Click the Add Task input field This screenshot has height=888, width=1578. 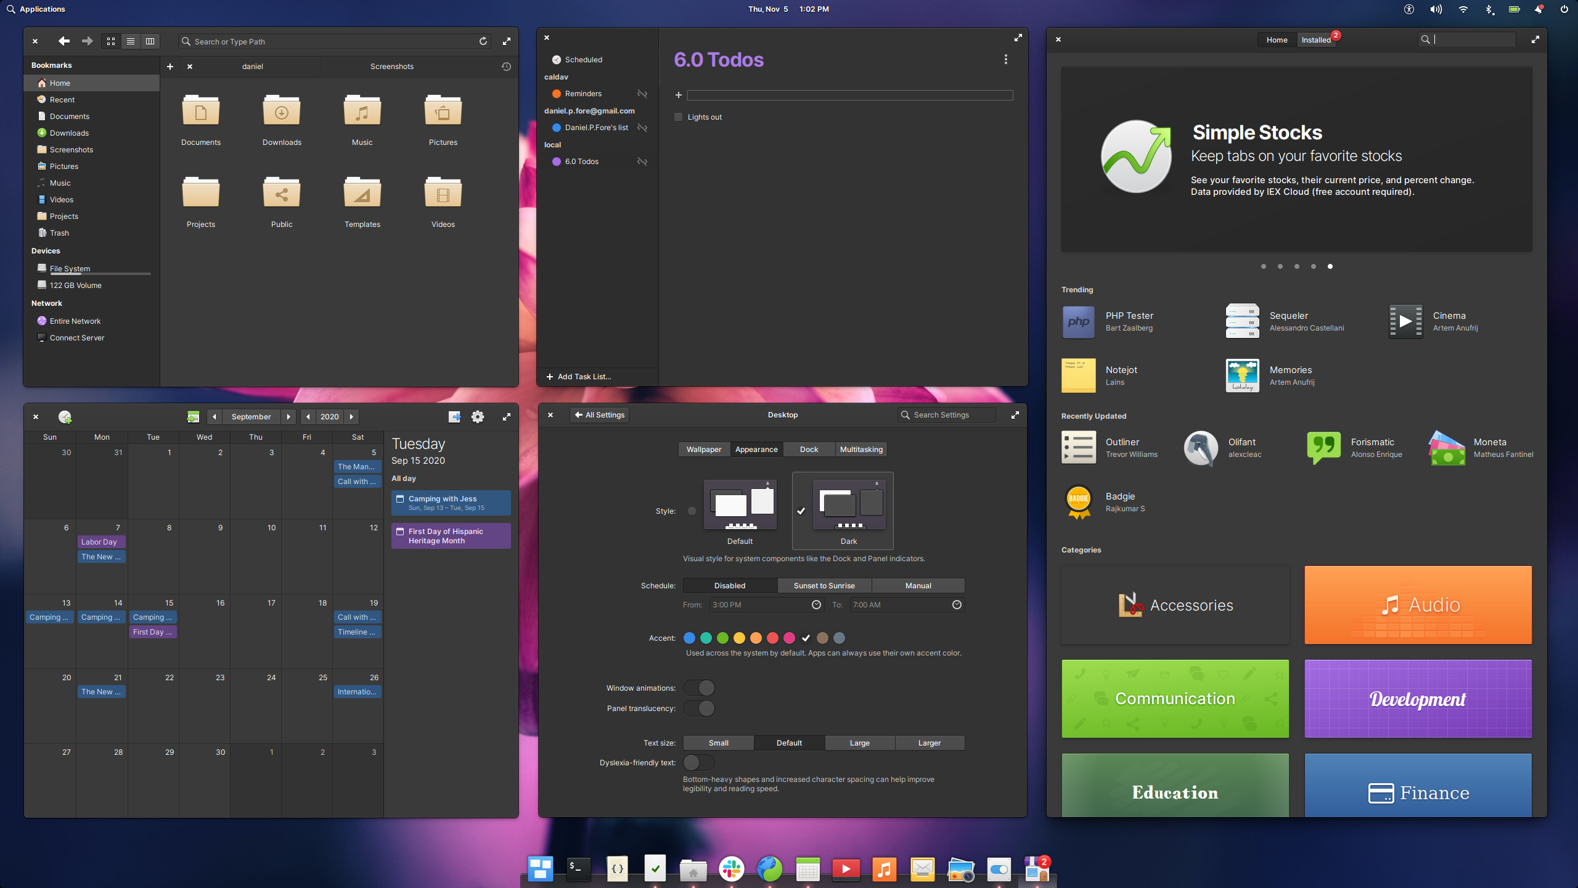click(x=852, y=94)
